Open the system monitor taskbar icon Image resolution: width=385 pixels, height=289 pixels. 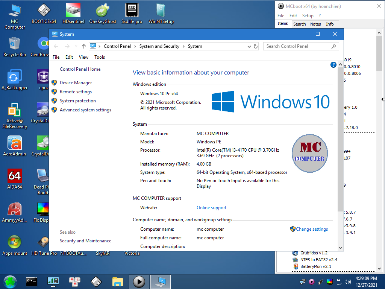pos(53,282)
